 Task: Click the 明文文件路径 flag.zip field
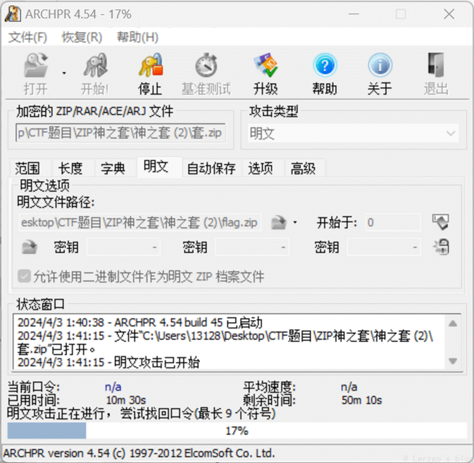140,223
